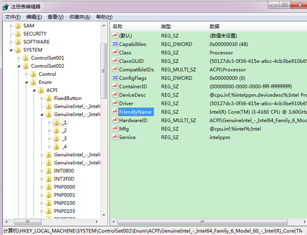
Task: Click the string icon beside (默认) value
Action: (115, 35)
